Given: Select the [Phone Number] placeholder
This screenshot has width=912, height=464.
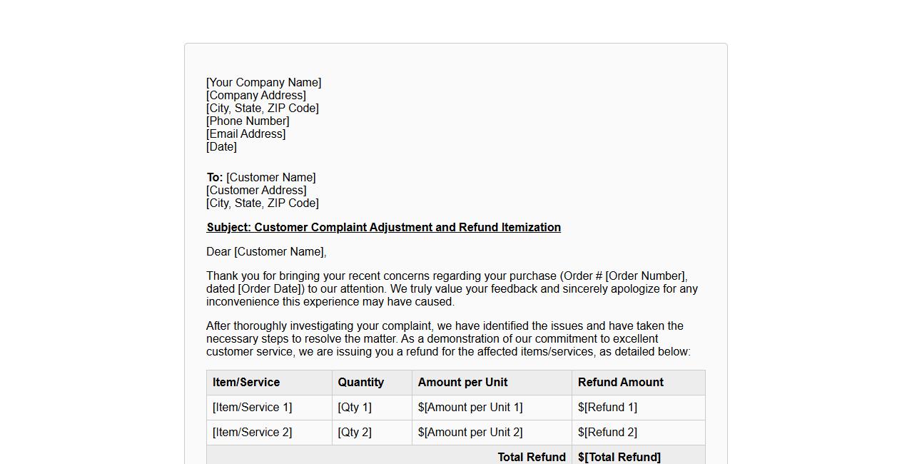Looking at the screenshot, I should (248, 121).
